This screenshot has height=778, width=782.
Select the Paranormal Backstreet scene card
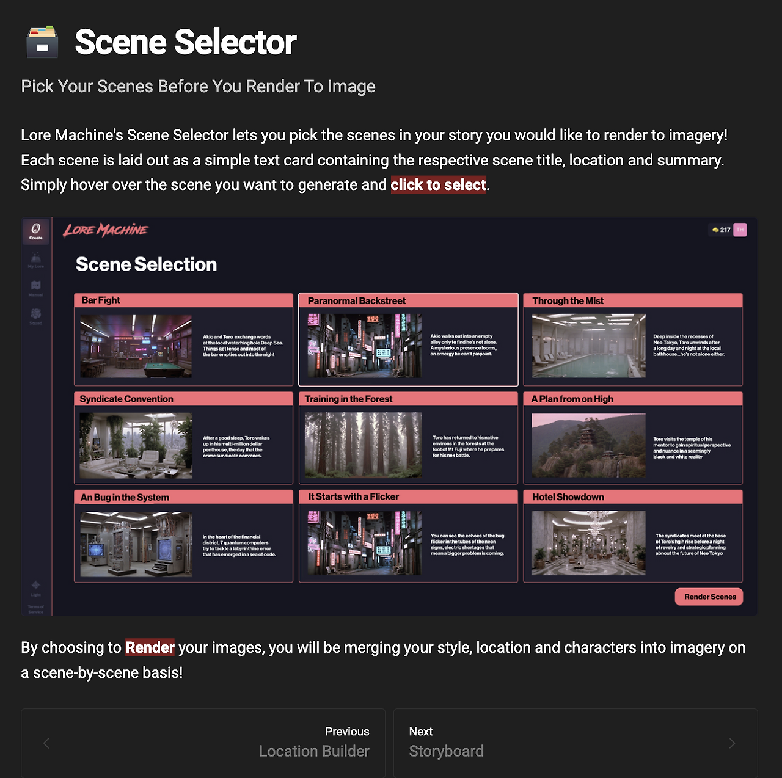point(408,340)
